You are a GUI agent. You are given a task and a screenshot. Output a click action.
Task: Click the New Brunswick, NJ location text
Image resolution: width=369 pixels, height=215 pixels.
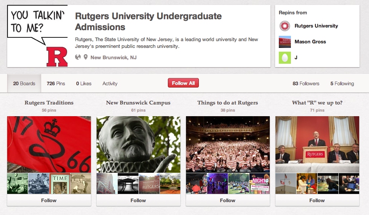114,57
